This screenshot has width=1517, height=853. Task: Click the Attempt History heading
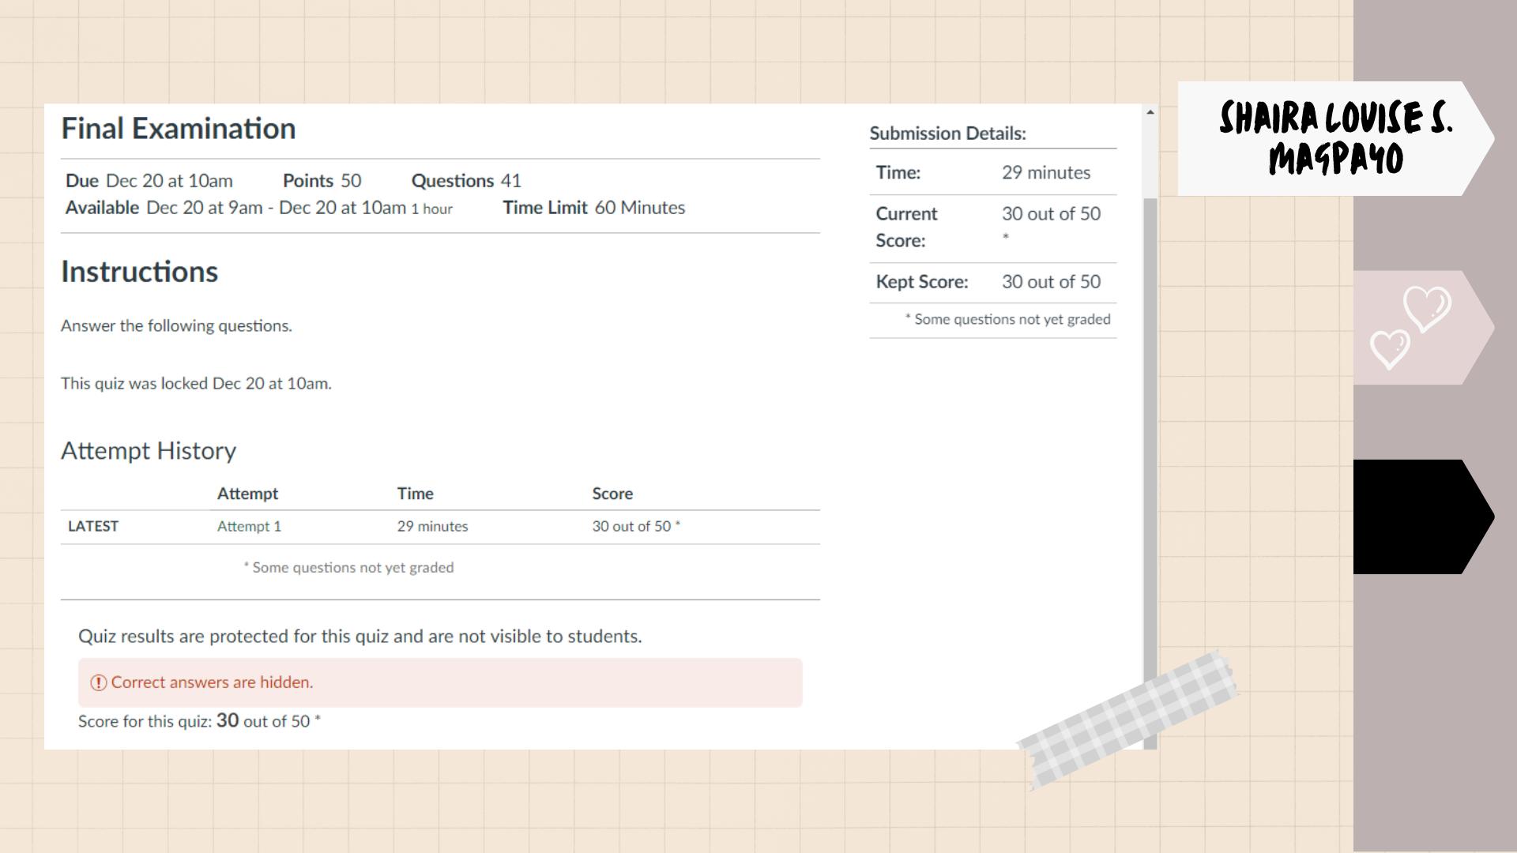coord(149,450)
